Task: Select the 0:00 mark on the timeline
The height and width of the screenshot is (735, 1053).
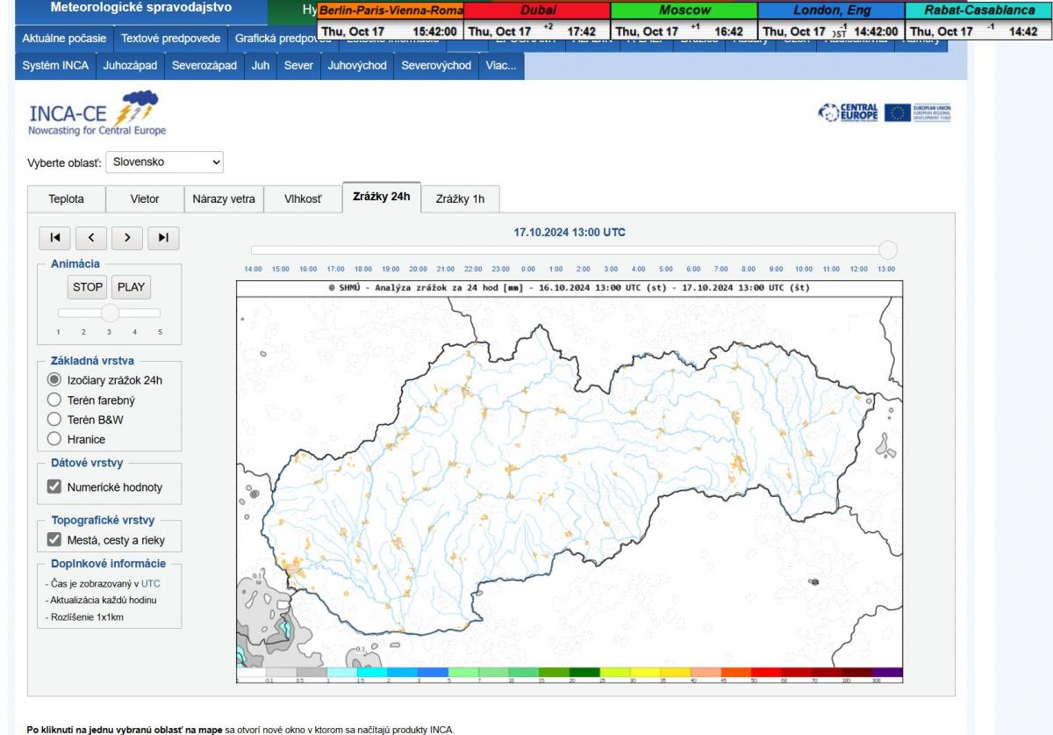Action: point(528,269)
